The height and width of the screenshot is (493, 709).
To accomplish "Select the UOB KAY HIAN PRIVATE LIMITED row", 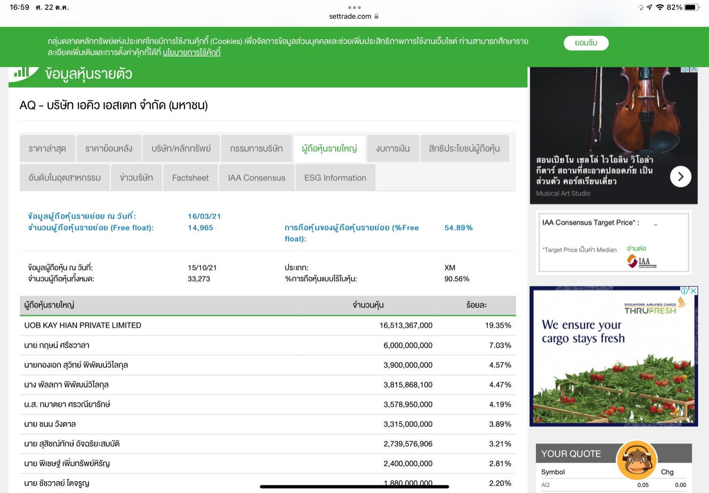I will point(268,326).
